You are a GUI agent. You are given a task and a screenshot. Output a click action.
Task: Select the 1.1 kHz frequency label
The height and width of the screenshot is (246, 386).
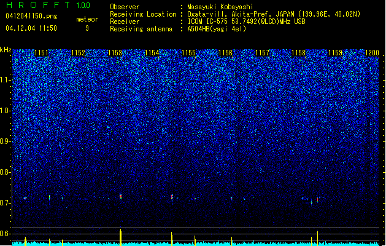(x=5, y=80)
